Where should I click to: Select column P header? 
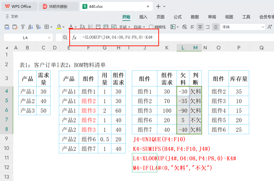pyautogui.click(x=239, y=48)
